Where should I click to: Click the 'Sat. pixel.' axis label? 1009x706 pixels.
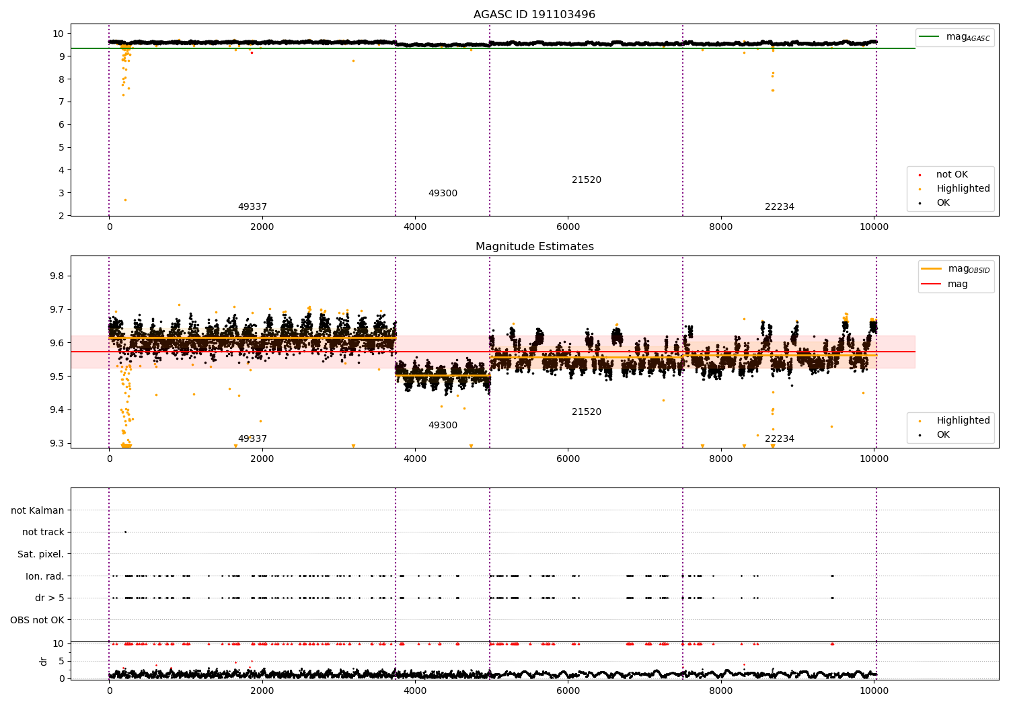pyautogui.click(x=40, y=555)
